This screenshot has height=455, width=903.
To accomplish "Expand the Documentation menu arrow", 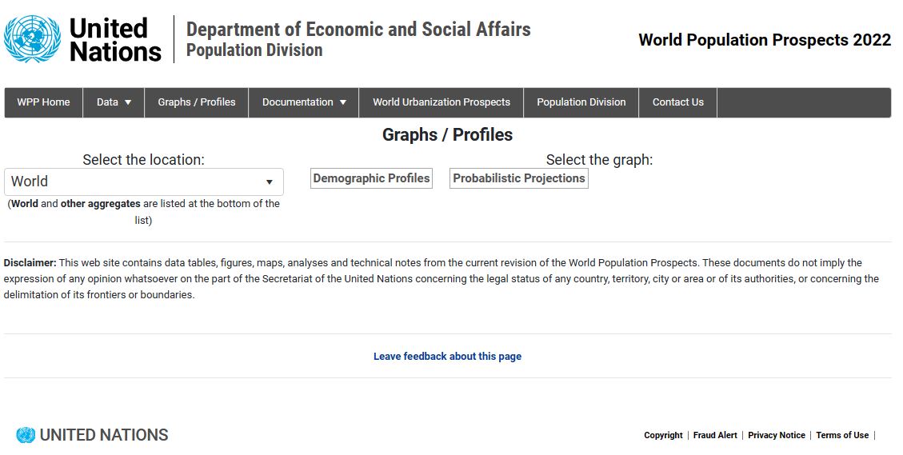I will coord(343,102).
